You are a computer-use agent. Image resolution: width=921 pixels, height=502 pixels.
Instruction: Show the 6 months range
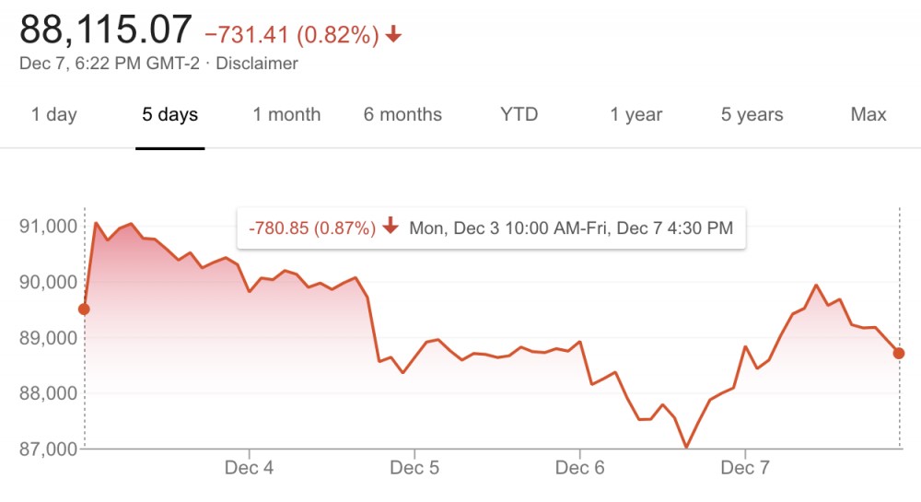tap(402, 115)
